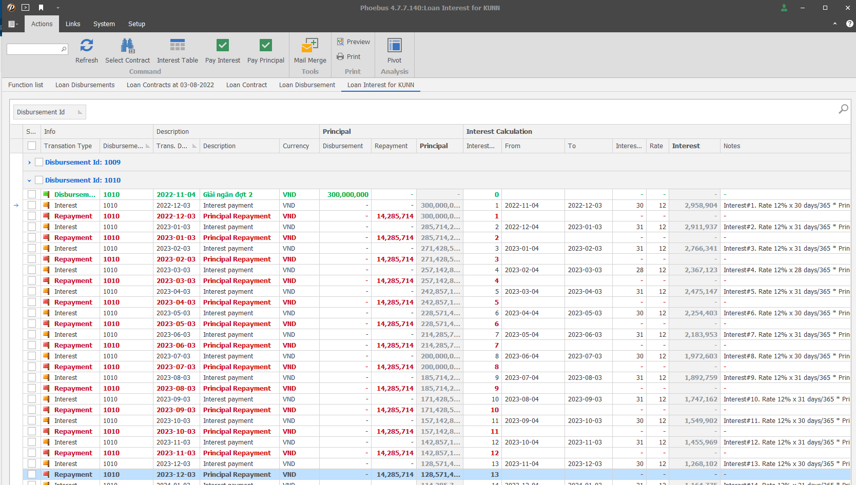Click the Refresh icon
The image size is (856, 485).
pos(86,46)
